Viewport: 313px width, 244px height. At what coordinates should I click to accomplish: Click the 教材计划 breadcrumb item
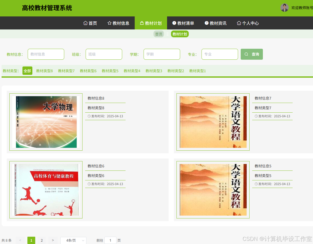point(180,34)
